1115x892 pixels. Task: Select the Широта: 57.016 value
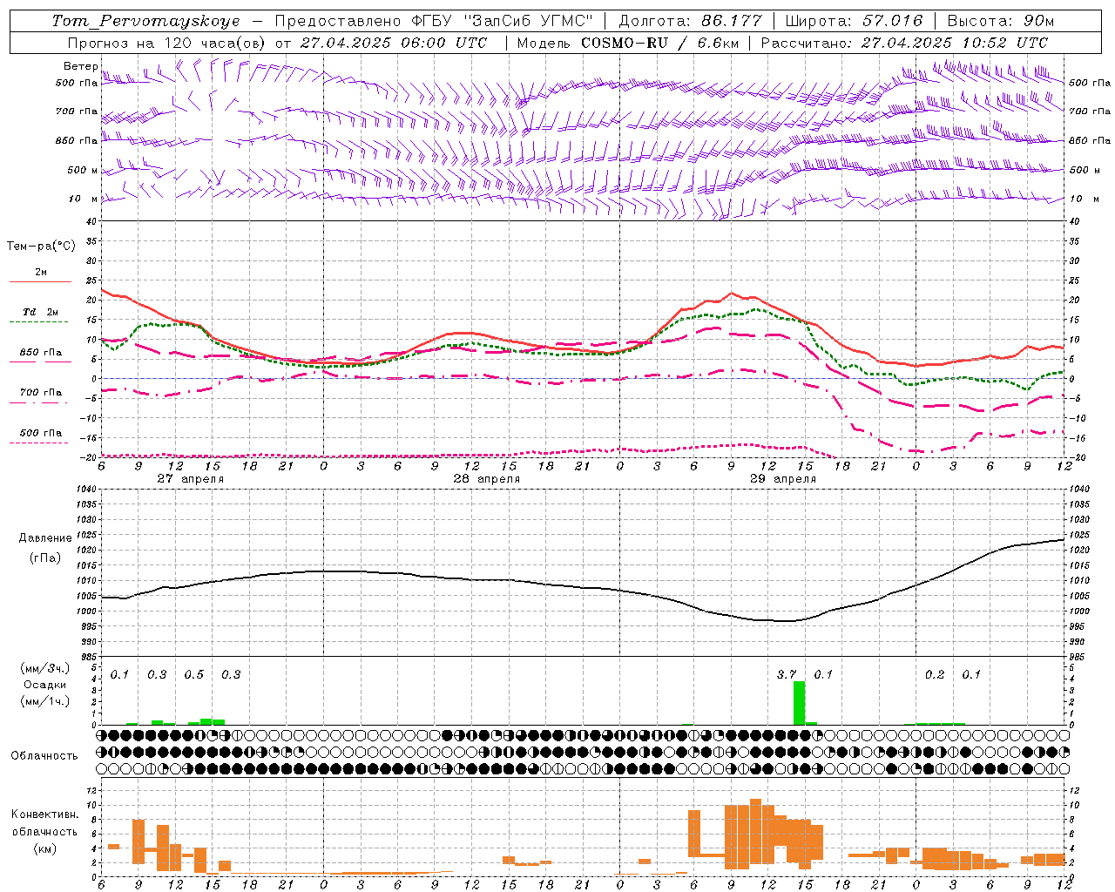[854, 21]
